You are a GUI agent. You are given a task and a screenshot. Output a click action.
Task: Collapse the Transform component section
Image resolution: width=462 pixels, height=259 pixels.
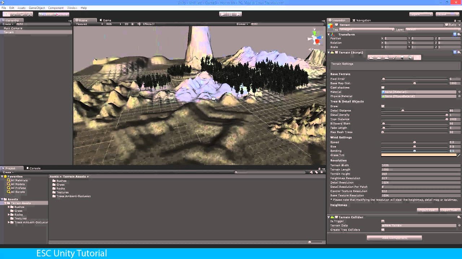(x=329, y=35)
